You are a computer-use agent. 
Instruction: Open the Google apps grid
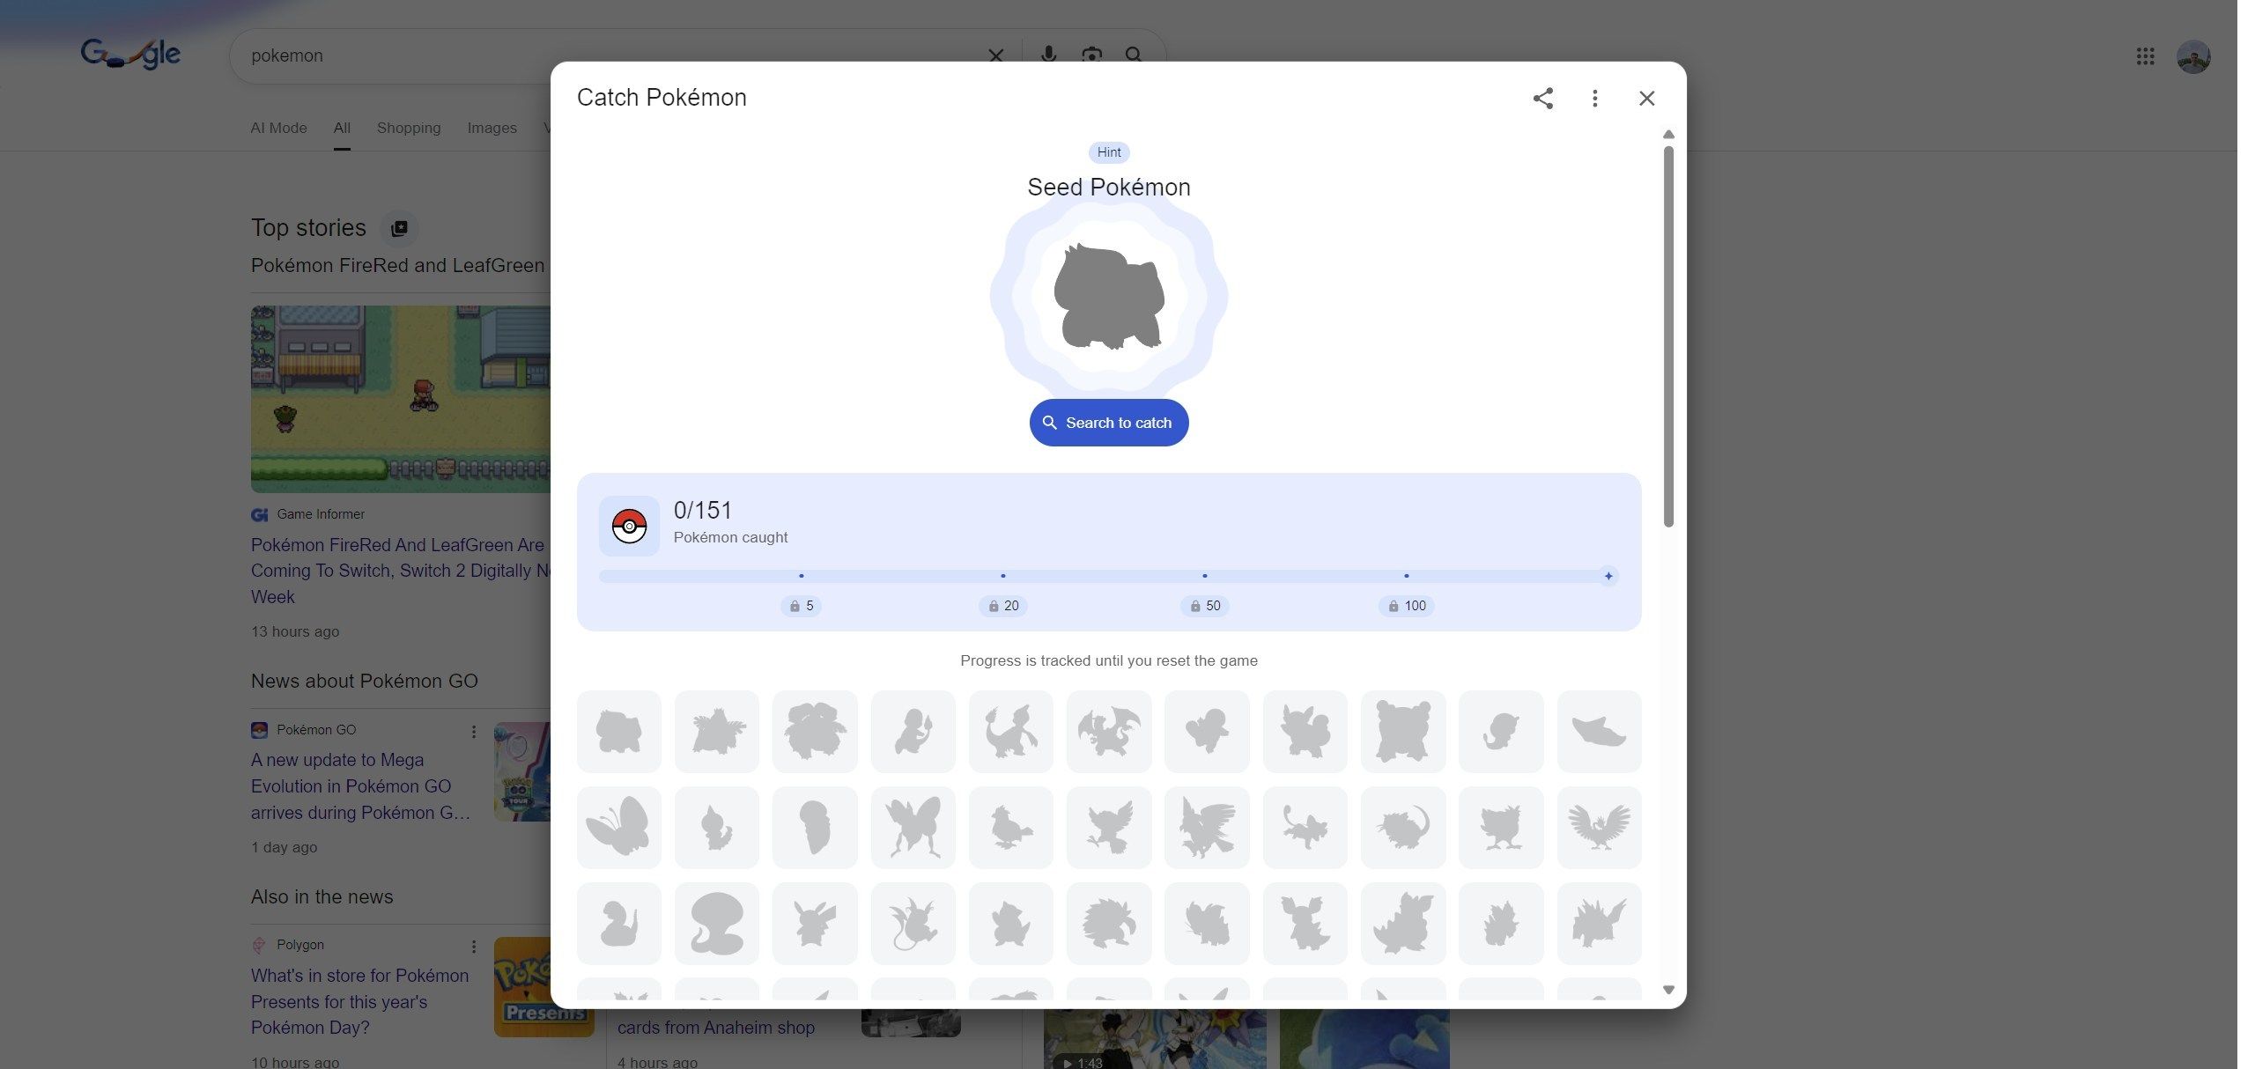point(2145,56)
